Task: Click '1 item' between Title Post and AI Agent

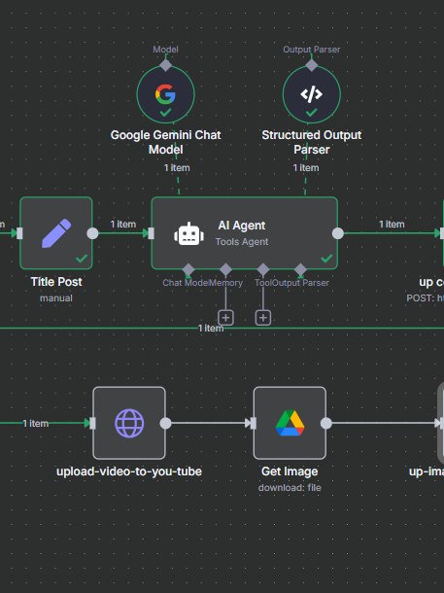Action: (123, 225)
